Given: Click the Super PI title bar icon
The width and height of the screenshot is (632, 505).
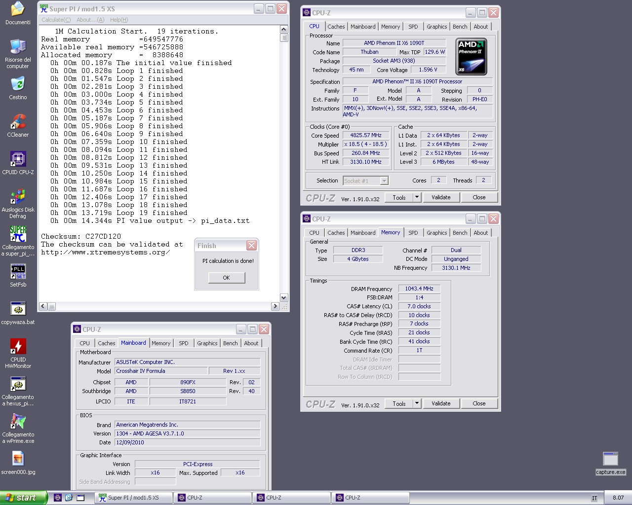Looking at the screenshot, I should 43,9.
